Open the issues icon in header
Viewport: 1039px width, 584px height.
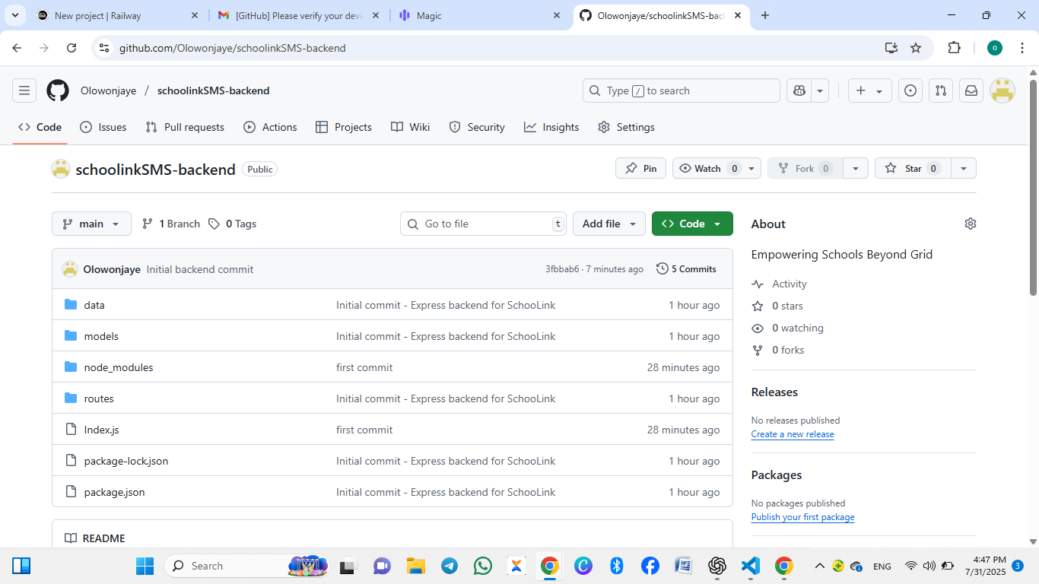(x=910, y=90)
